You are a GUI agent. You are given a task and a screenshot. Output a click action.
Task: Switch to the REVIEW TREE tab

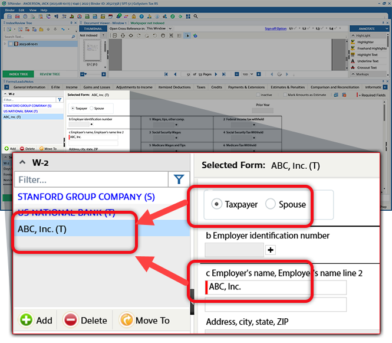(50, 74)
